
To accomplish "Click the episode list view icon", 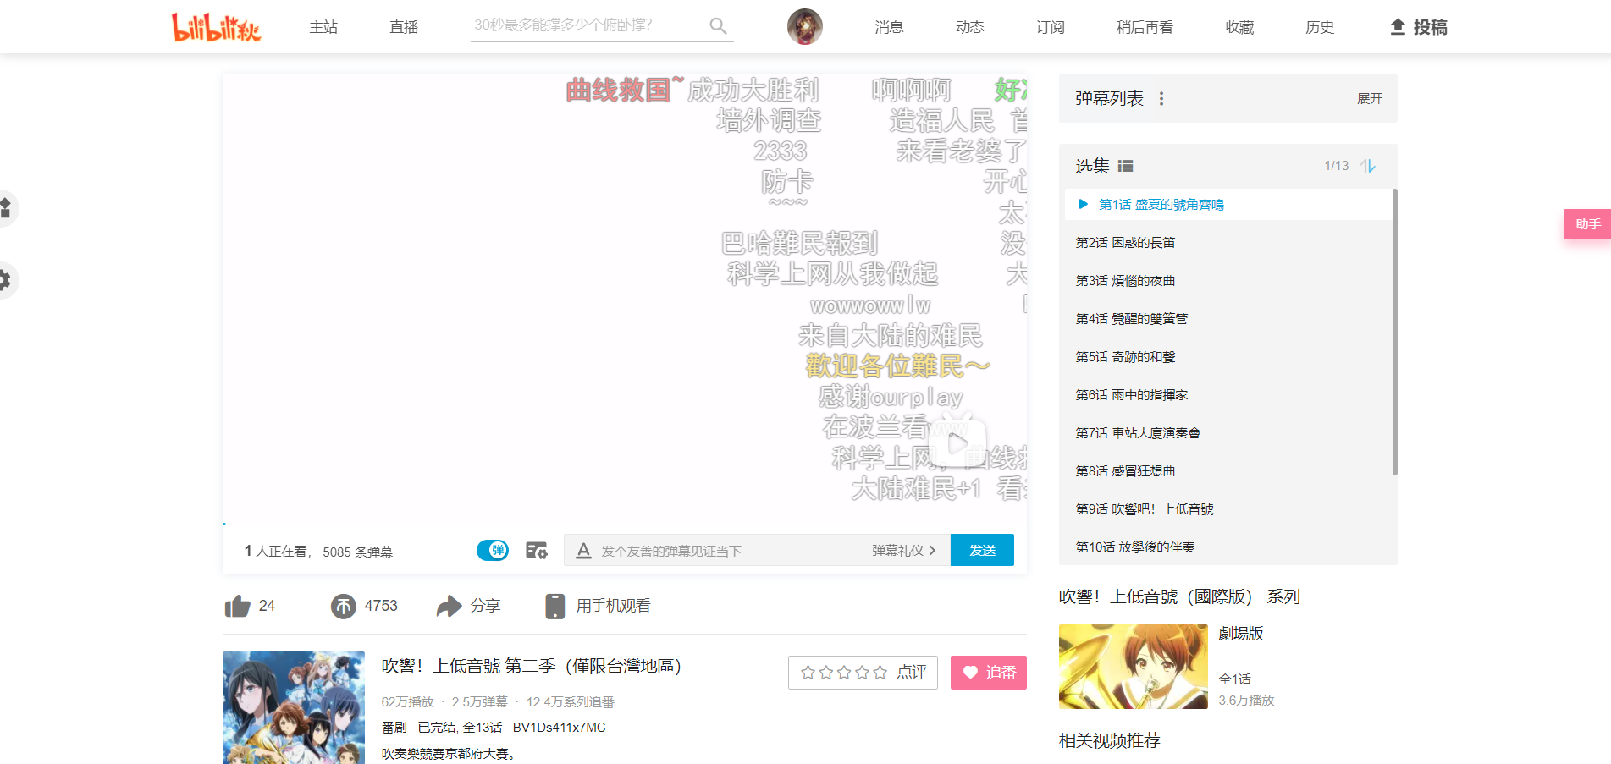I will (x=1125, y=167).
